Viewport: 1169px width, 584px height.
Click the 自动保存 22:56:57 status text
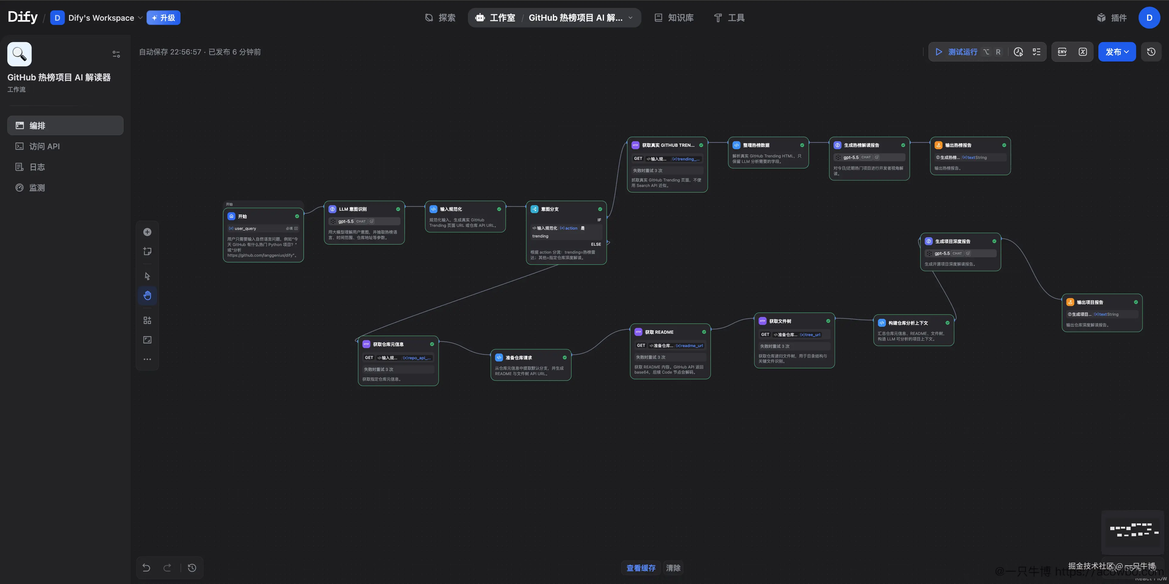[x=170, y=52]
